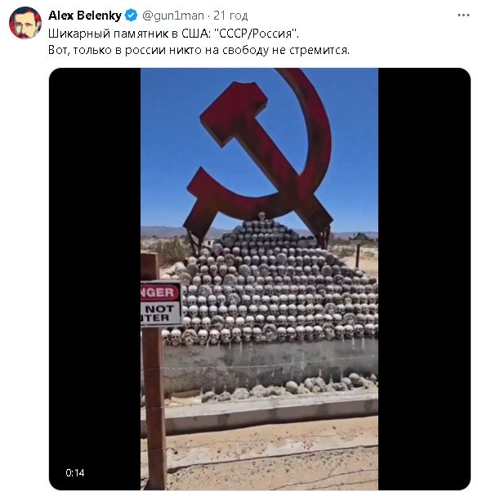Click the blue verified checkmark badge

pos(131,16)
